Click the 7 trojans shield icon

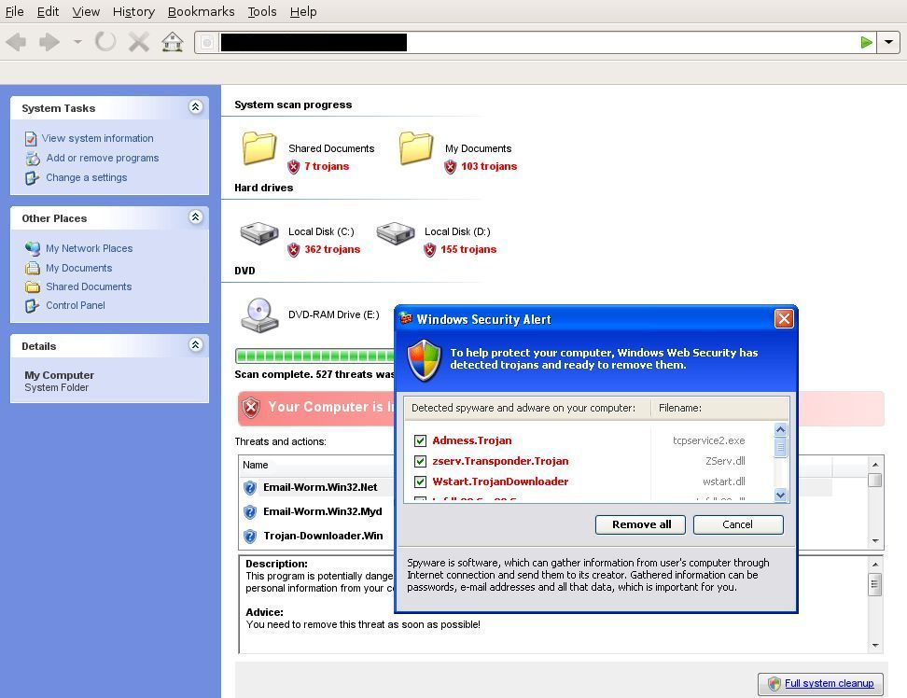pos(294,167)
